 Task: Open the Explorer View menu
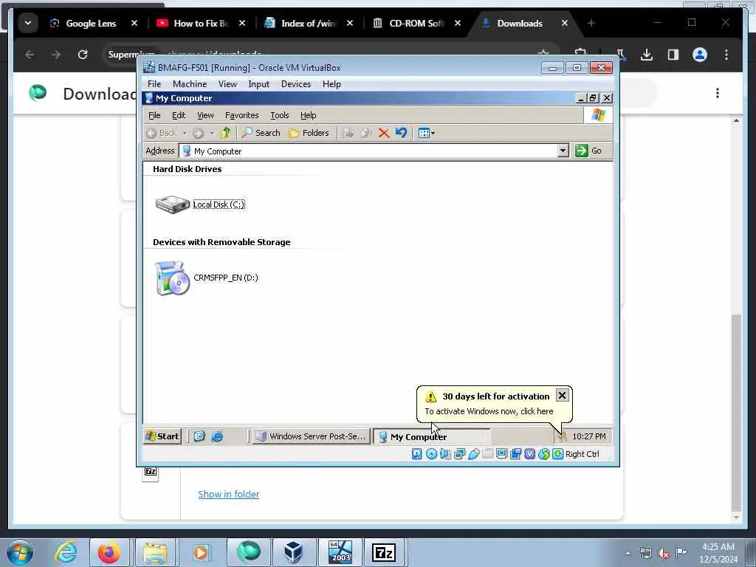(x=205, y=115)
